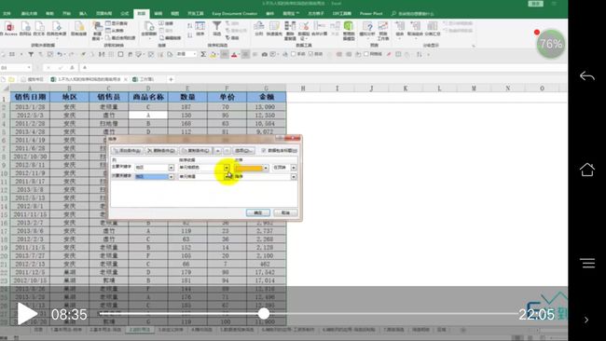Switch to the Power Pivot ribbon tab

[x=371, y=14]
